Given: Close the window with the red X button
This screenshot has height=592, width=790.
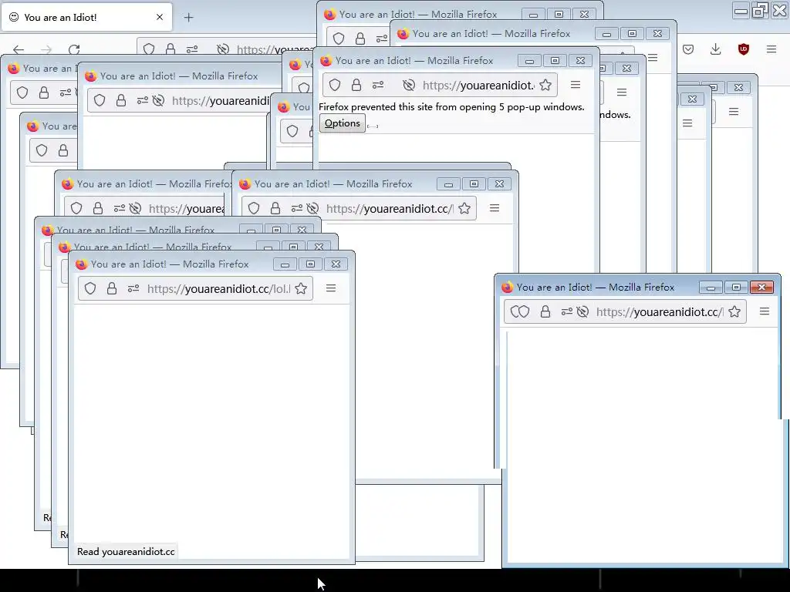Looking at the screenshot, I should click(x=761, y=288).
